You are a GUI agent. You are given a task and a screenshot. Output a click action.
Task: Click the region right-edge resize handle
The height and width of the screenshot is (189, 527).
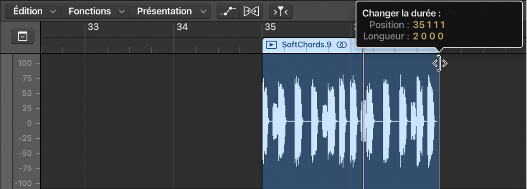(439, 64)
